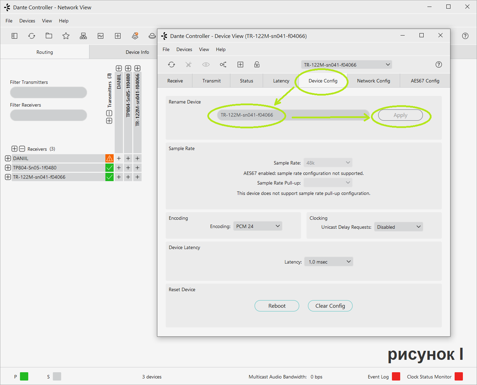Toggle subscription between DANIIL receiver and DANIIL transmitter

tap(119, 158)
